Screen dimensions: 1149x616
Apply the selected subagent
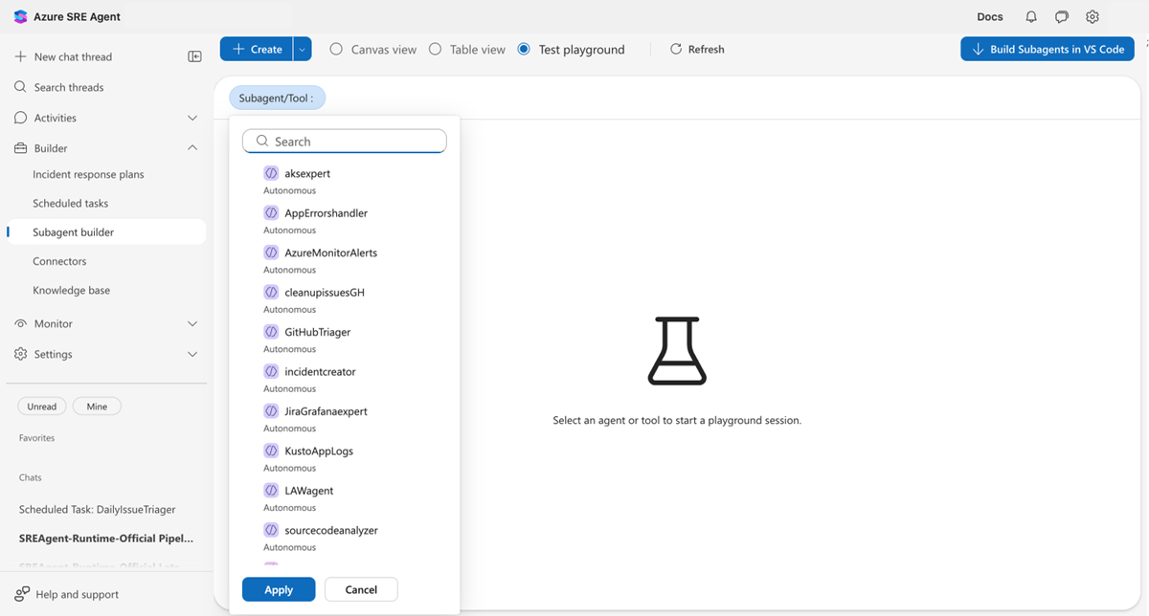[x=279, y=589]
